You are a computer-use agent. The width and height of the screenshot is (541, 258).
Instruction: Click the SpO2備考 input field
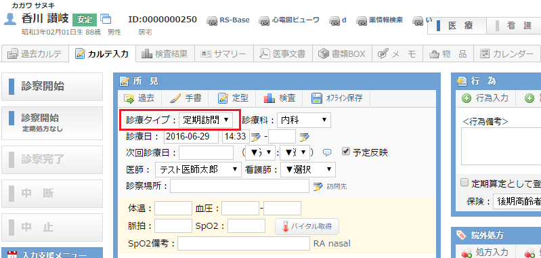[x=244, y=244]
